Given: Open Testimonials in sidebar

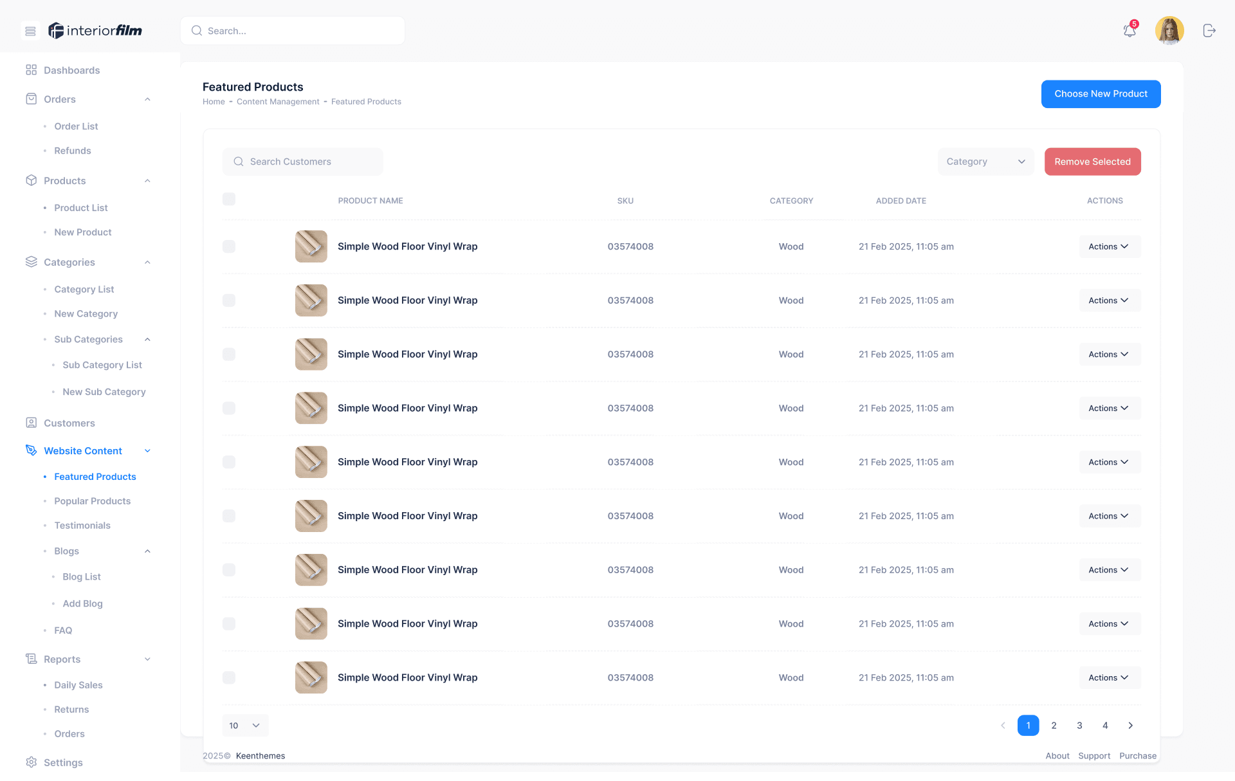Looking at the screenshot, I should 82,526.
